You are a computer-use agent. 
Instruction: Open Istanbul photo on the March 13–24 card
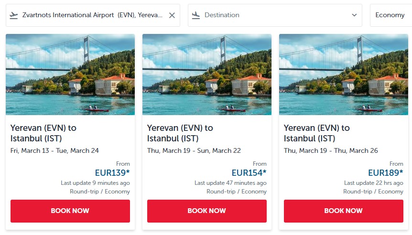(x=70, y=75)
